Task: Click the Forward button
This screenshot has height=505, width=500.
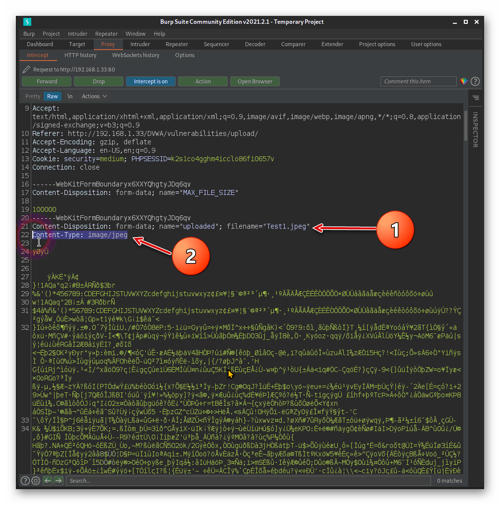Action: (47, 81)
